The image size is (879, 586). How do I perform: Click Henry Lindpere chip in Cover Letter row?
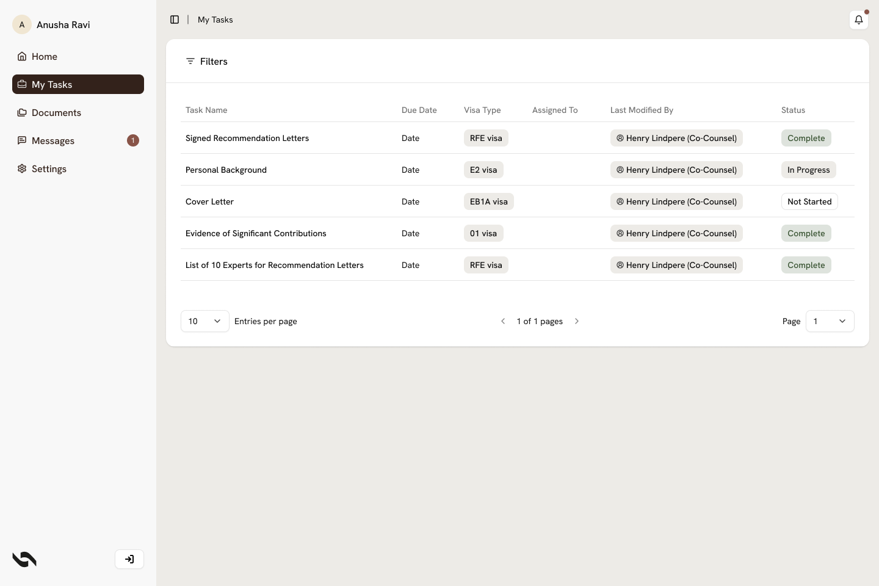(676, 201)
